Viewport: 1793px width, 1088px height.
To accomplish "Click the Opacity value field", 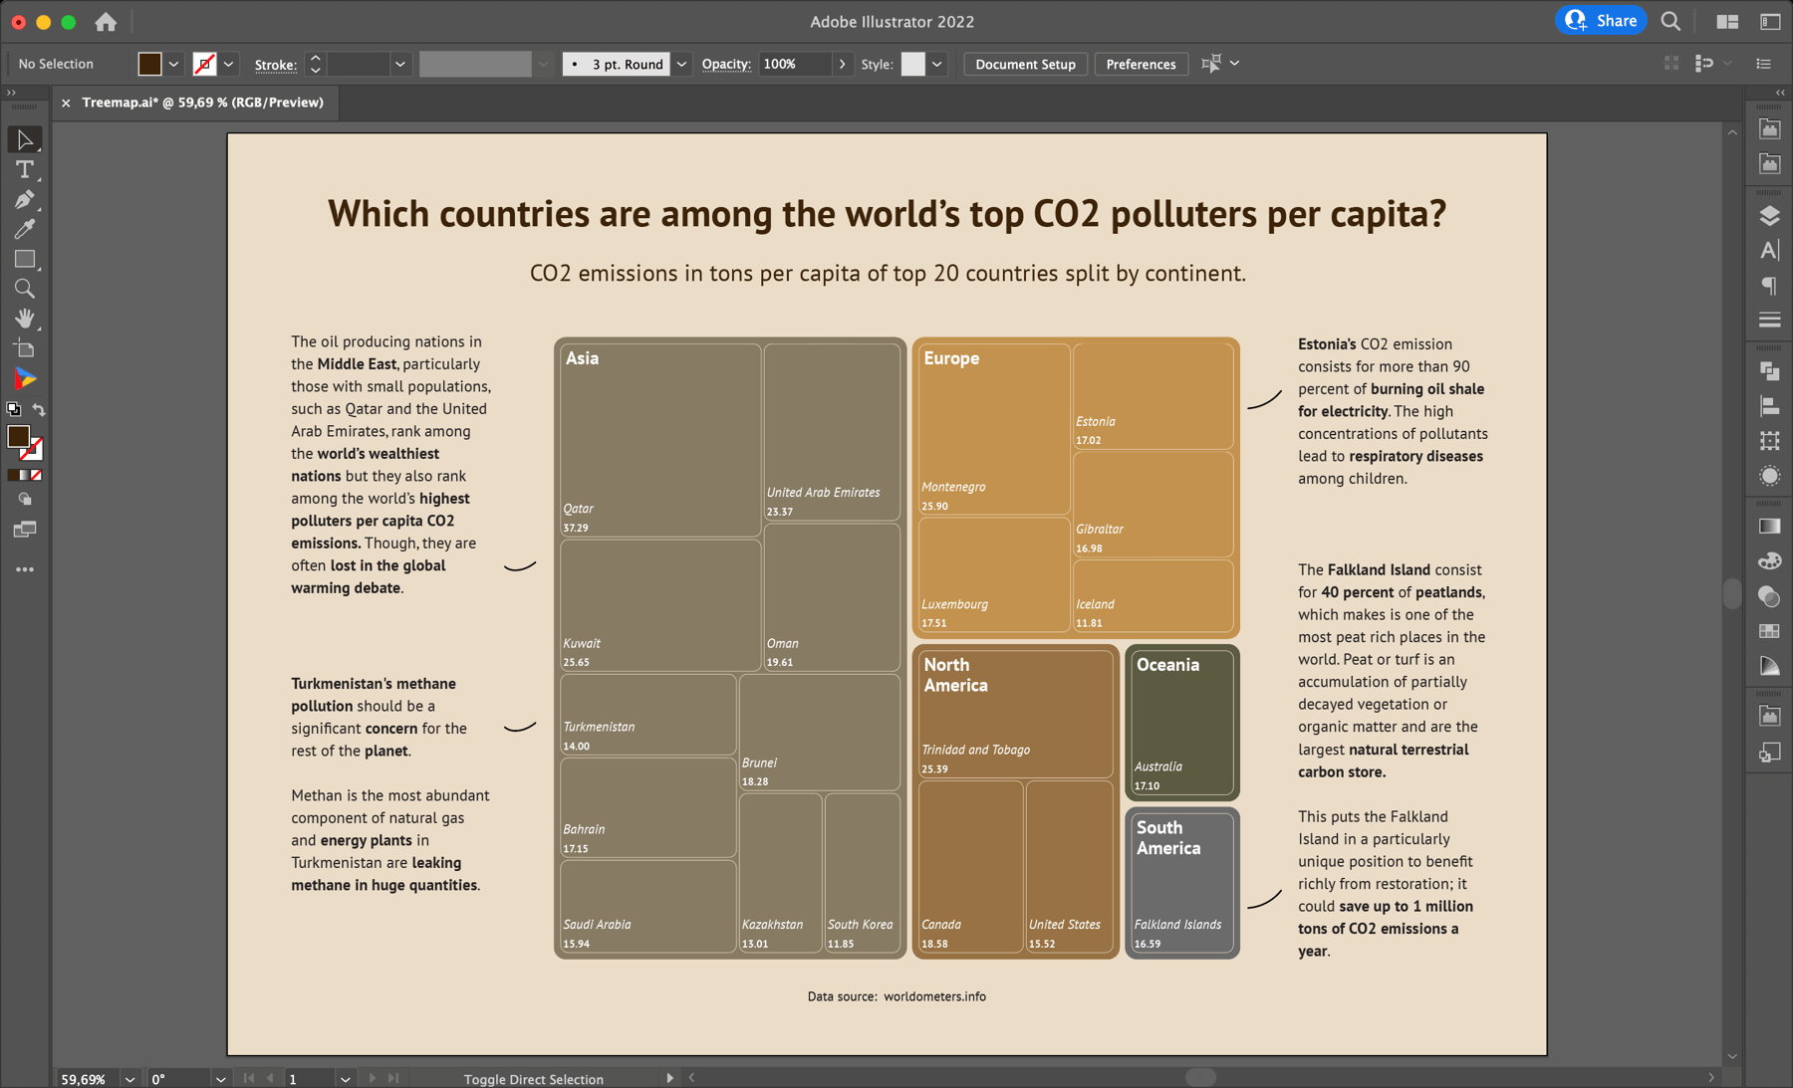I will (797, 64).
